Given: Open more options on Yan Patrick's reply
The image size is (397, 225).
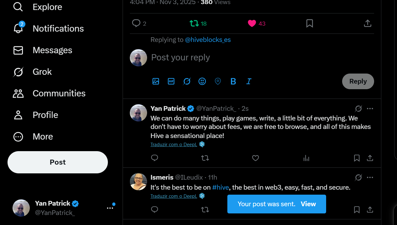Looking at the screenshot, I should pyautogui.click(x=370, y=109).
